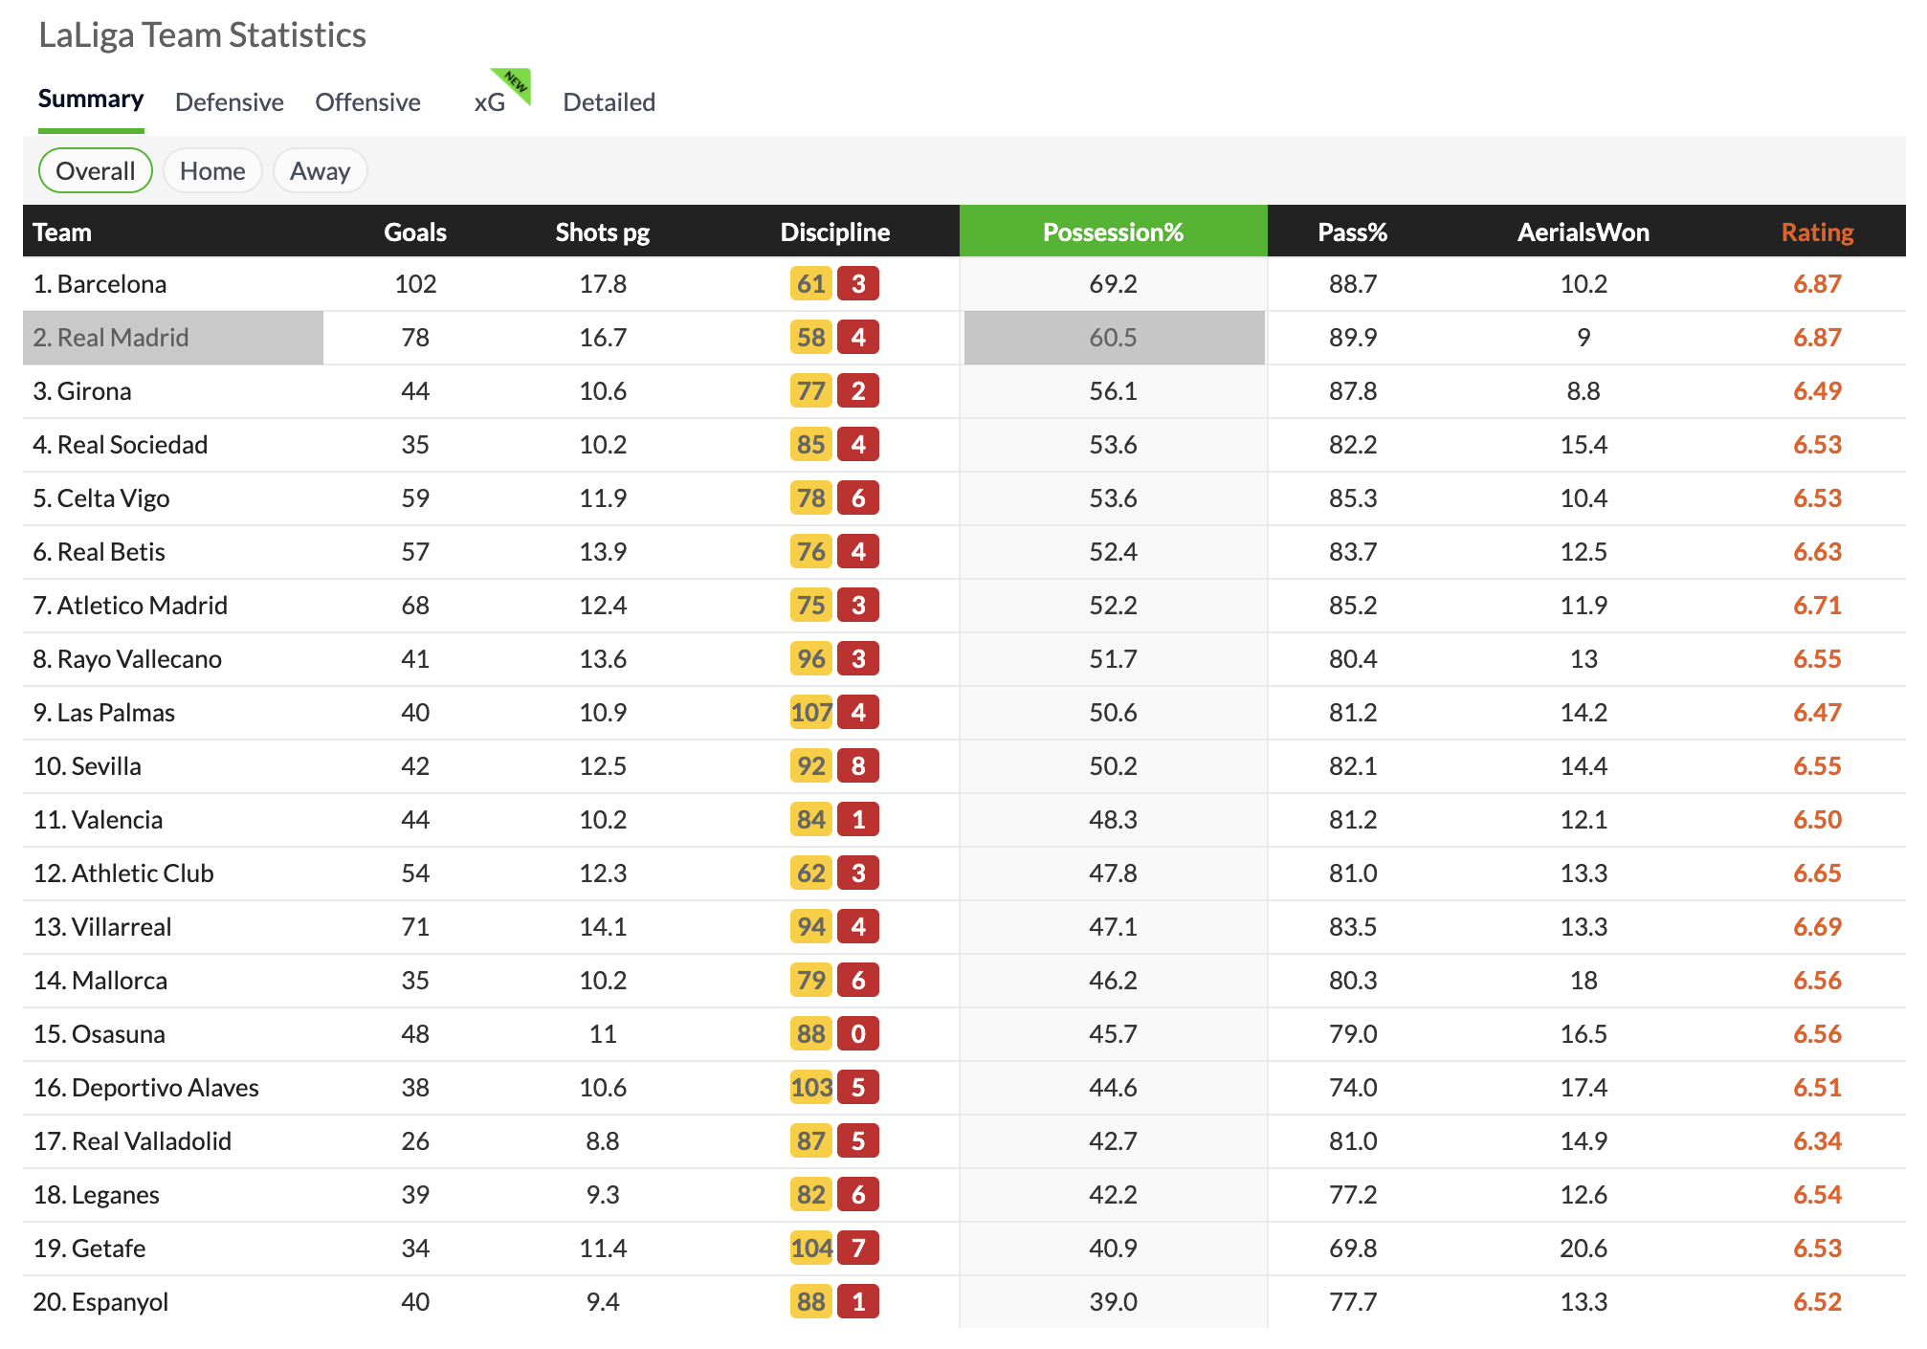Viewport: 1927px width, 1349px height.
Task: Click Real Madrid's yellow card badge 58
Action: click(x=811, y=338)
